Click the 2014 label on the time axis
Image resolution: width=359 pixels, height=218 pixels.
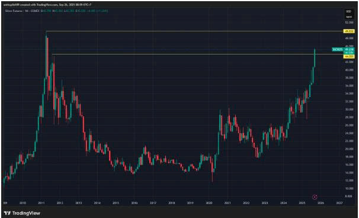point(97,203)
